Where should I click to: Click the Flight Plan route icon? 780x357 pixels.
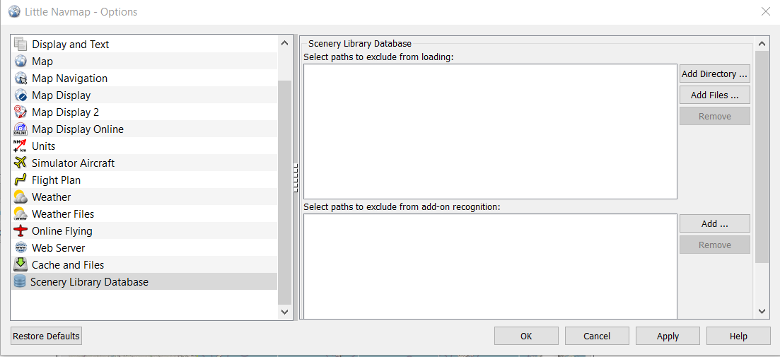pyautogui.click(x=21, y=180)
